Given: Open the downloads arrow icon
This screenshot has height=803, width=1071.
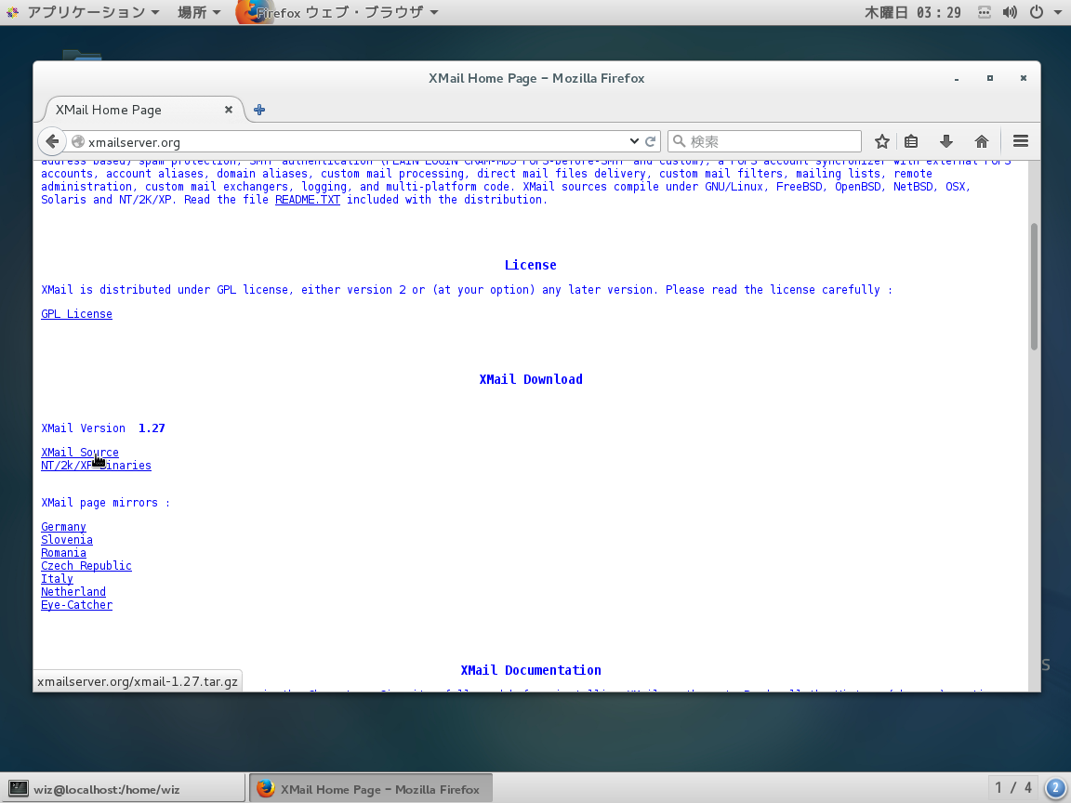Looking at the screenshot, I should click(x=946, y=141).
